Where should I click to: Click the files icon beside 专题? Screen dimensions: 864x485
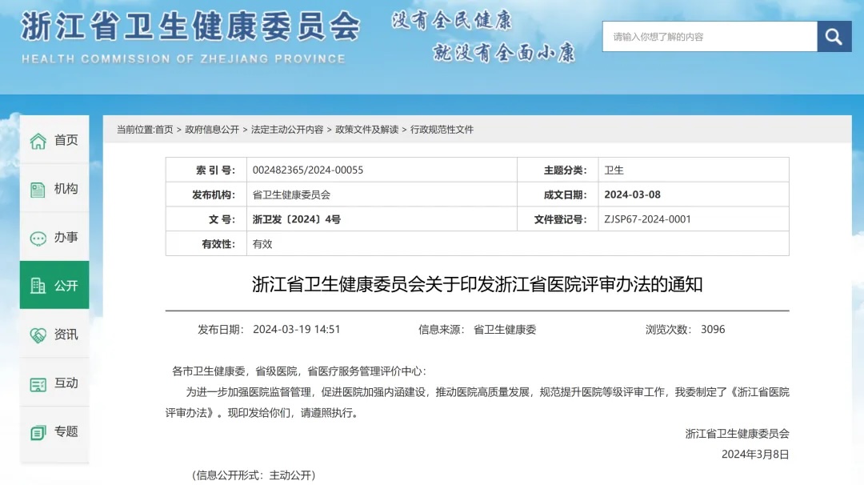38,433
